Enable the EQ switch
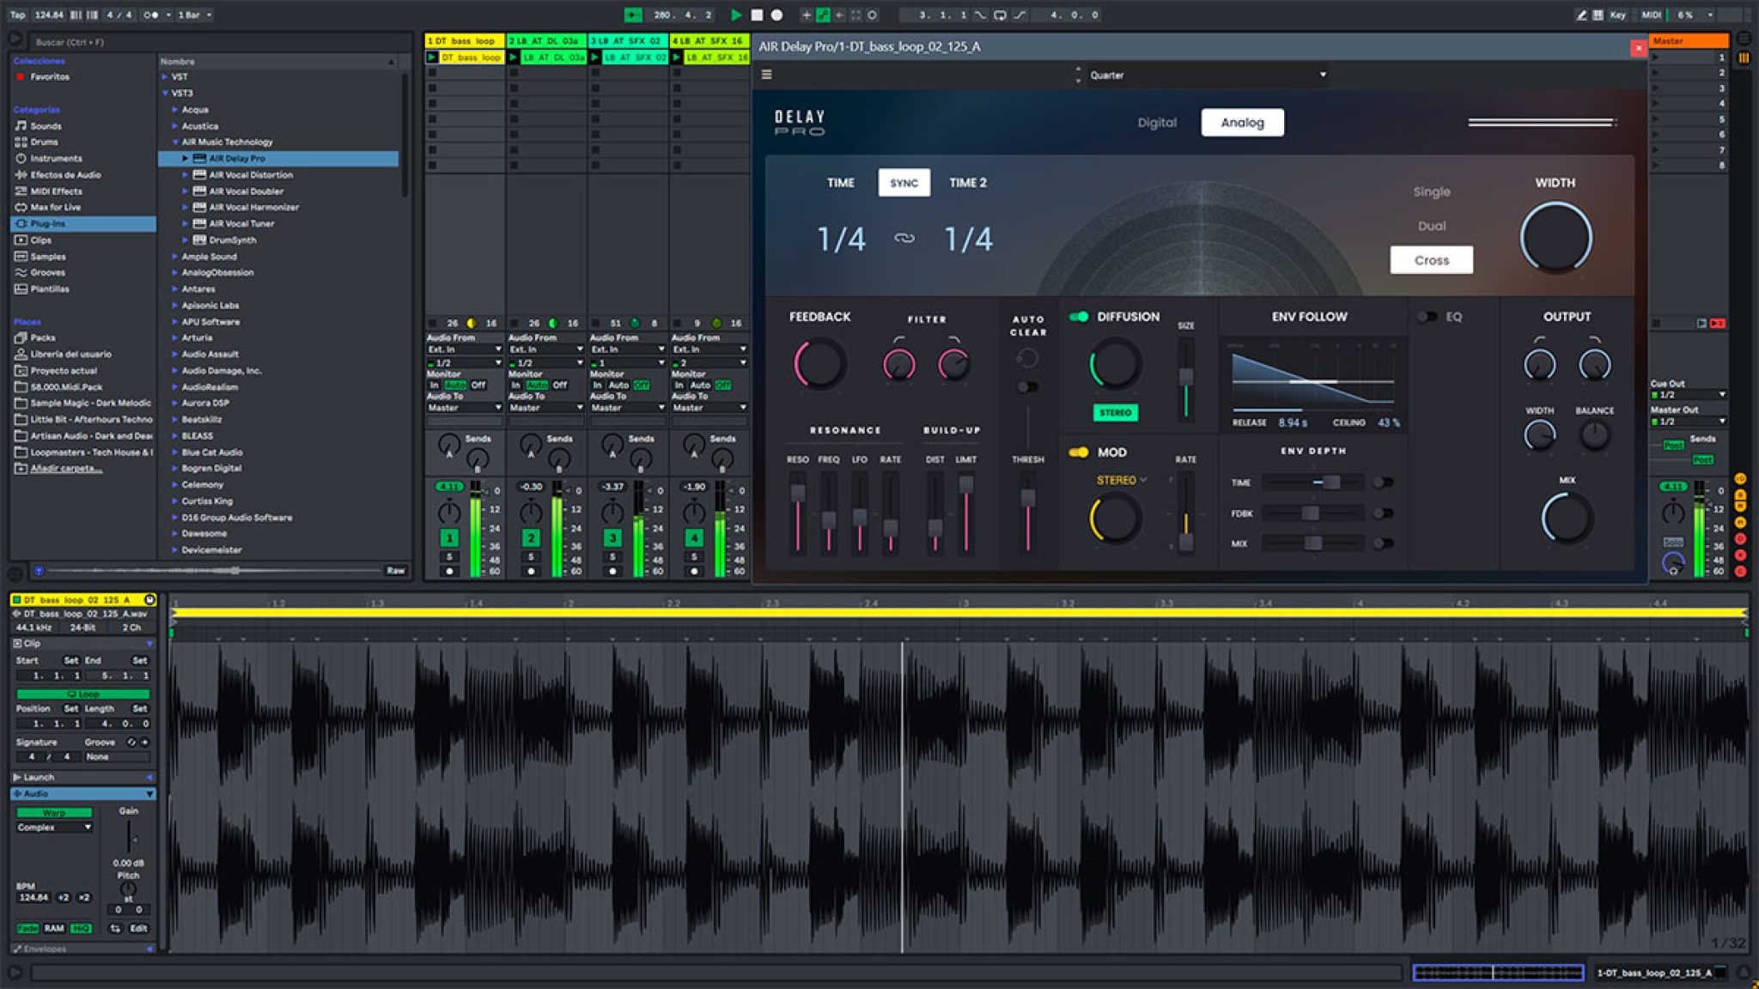 pyautogui.click(x=1427, y=317)
